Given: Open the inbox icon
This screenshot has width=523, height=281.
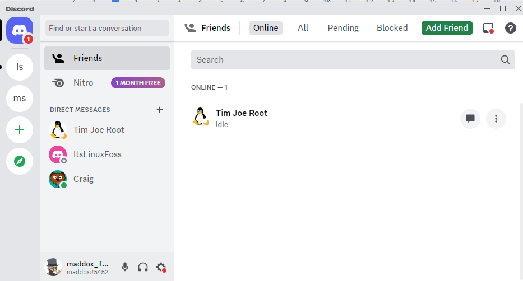Looking at the screenshot, I should 488,28.
